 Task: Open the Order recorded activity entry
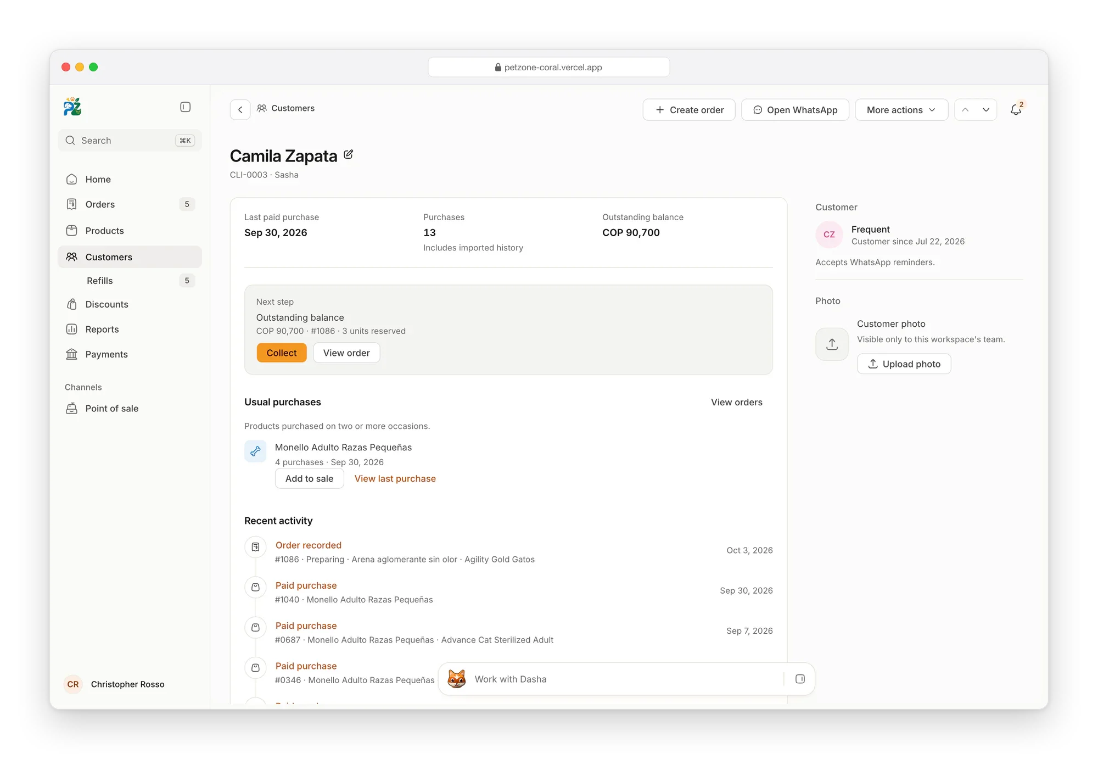click(x=309, y=545)
